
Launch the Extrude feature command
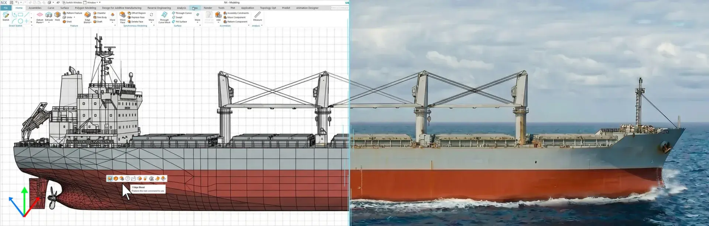click(x=49, y=17)
